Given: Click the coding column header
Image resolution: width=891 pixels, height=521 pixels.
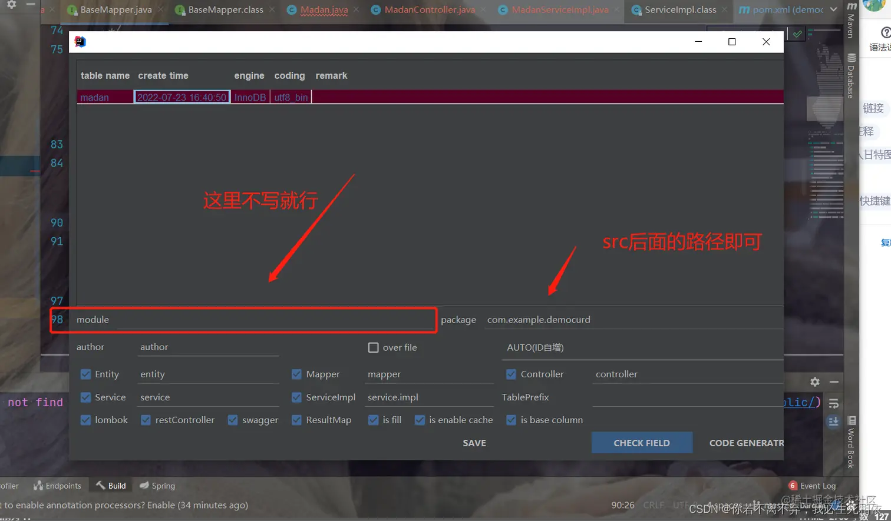Looking at the screenshot, I should tap(289, 75).
